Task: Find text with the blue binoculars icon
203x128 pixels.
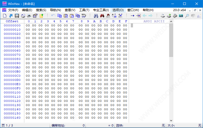Action: (x=96, y=16)
